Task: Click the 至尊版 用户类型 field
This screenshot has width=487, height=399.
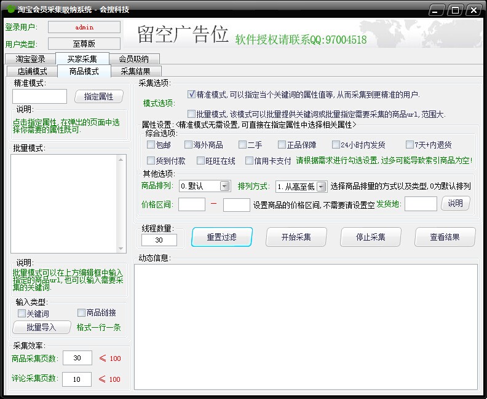Action: (84, 44)
